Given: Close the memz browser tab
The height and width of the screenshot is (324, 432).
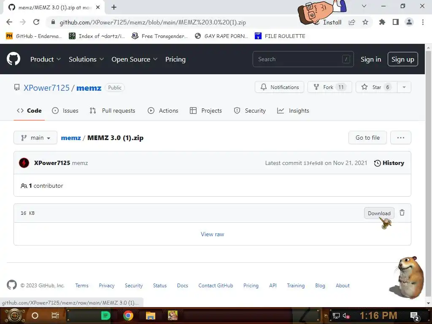Looking at the screenshot, I should tap(98, 7).
